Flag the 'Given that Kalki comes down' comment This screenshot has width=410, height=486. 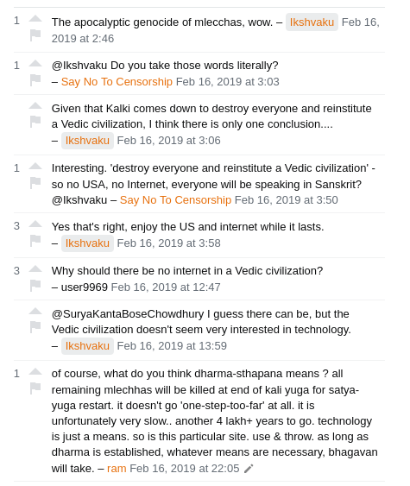coord(35,122)
